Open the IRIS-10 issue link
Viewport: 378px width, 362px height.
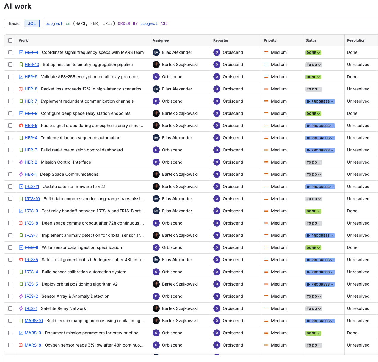(x=32, y=199)
